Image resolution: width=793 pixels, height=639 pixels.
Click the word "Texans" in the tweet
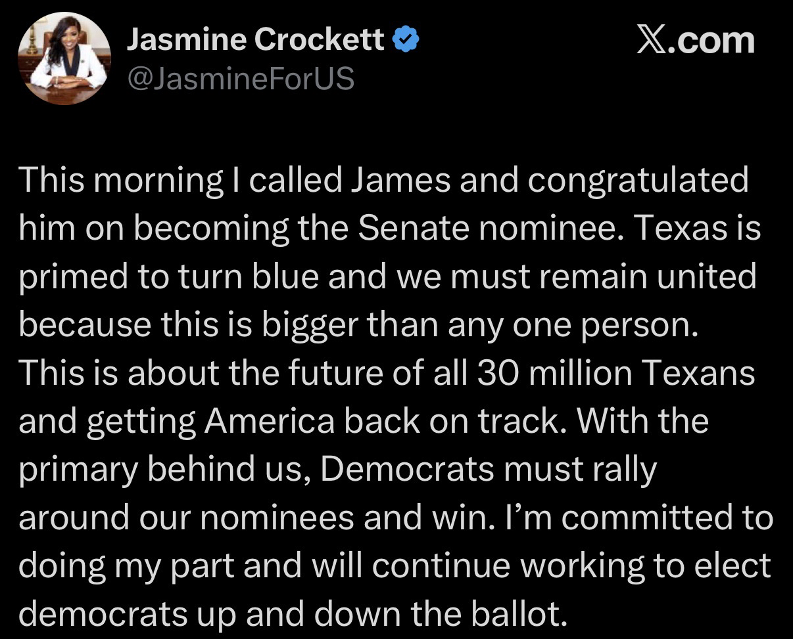pos(698,374)
